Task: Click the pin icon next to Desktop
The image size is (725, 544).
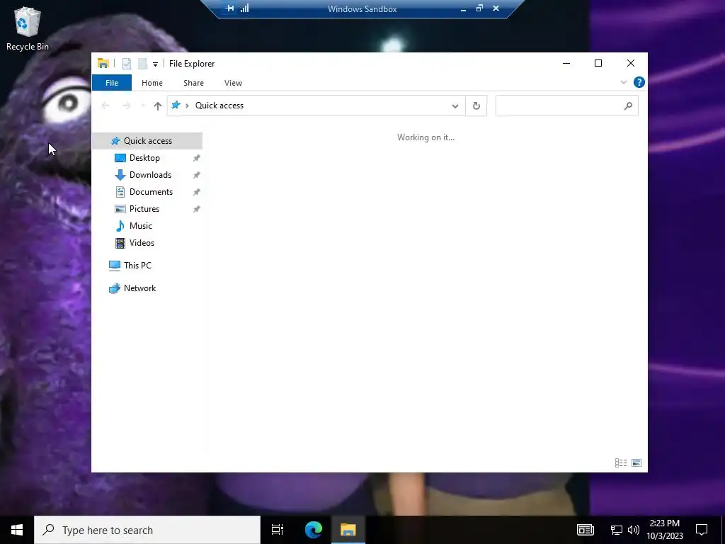Action: [x=197, y=158]
